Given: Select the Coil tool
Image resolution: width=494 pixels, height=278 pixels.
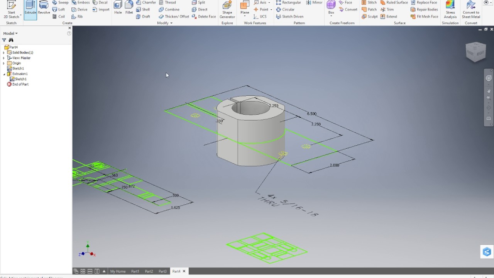Looking at the screenshot, I should point(59,16).
